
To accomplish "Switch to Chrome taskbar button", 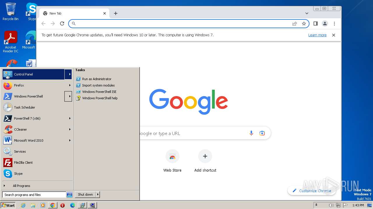I will tap(53, 205).
